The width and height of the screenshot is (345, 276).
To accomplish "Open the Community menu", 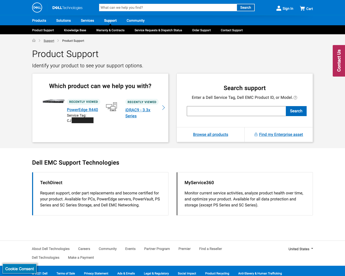I will (136, 21).
